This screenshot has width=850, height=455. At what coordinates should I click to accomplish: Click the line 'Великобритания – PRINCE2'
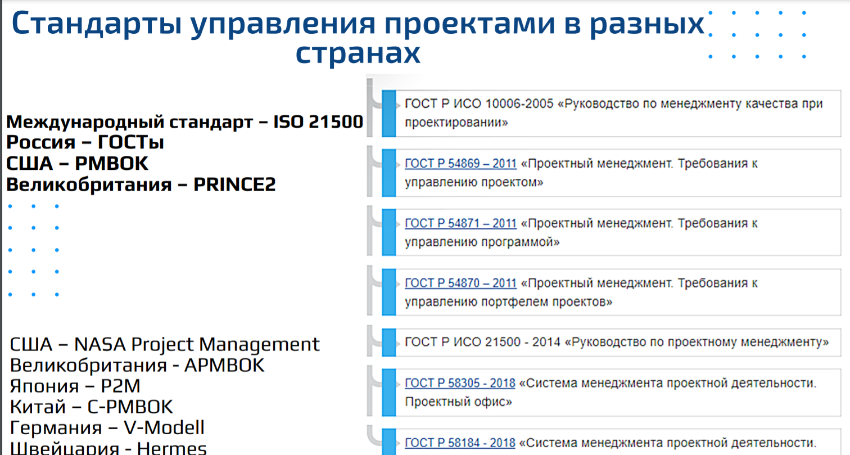(x=141, y=185)
